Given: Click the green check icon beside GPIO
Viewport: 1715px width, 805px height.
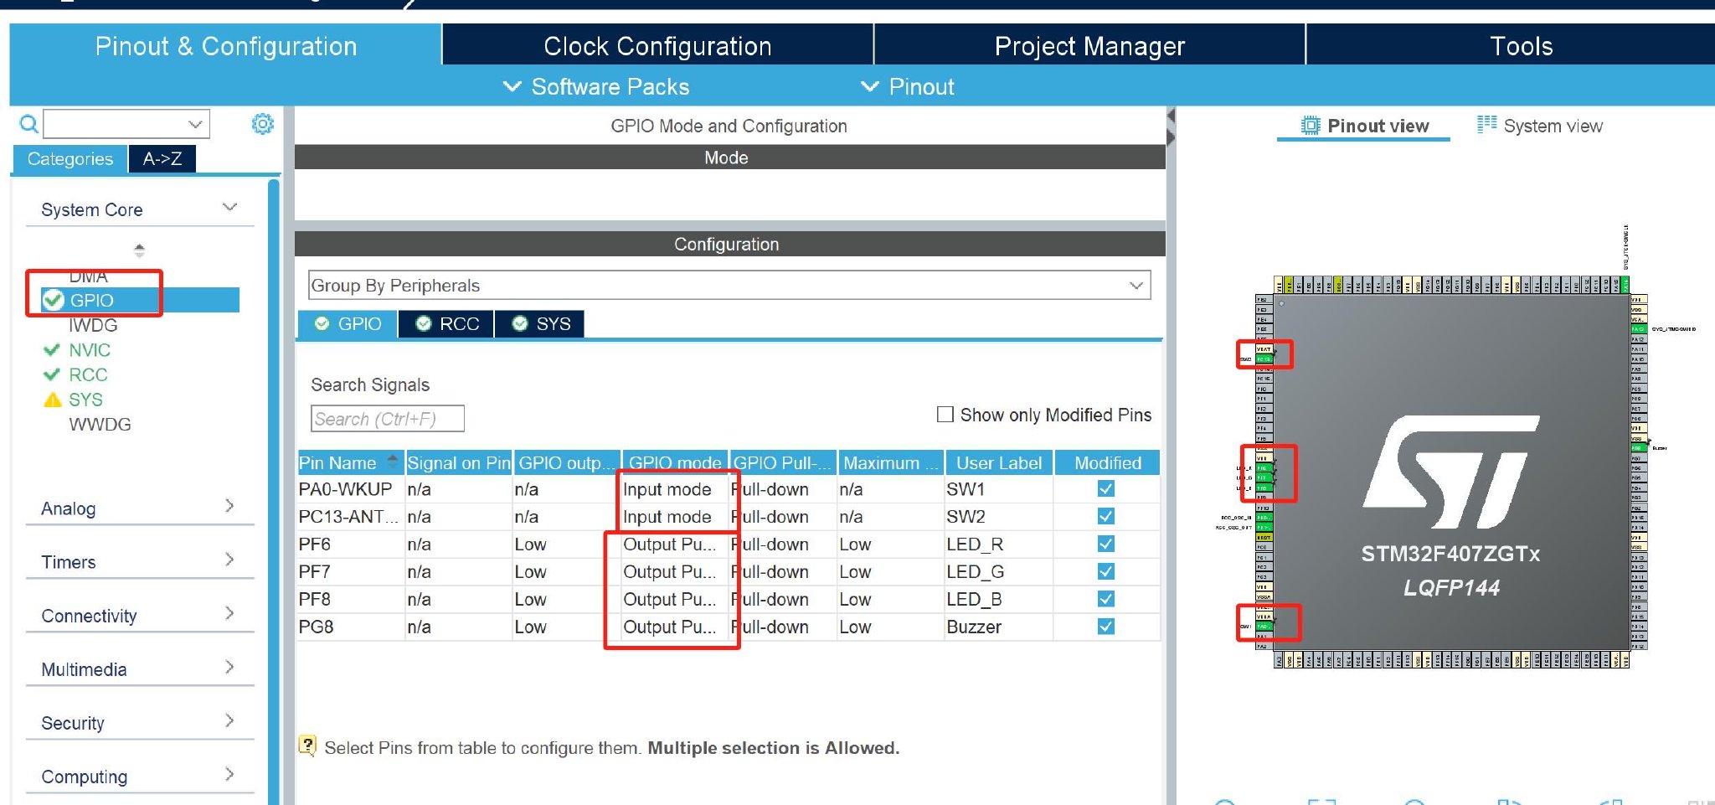Looking at the screenshot, I should 54,300.
